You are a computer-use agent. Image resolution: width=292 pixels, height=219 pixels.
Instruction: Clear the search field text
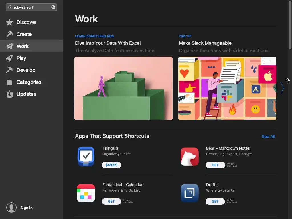pos(53,7)
